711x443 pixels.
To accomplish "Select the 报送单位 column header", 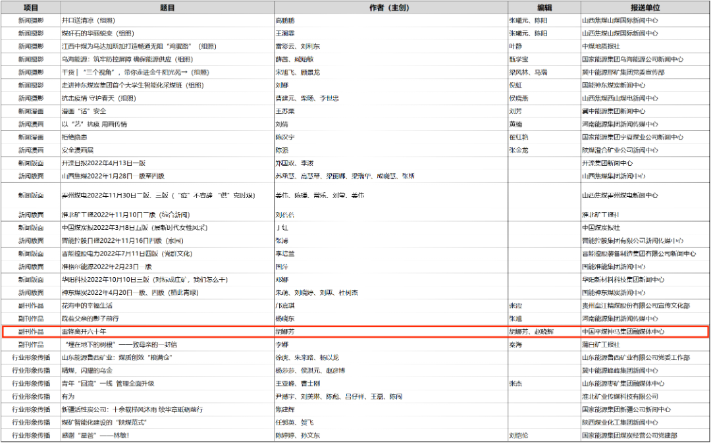I will point(645,7).
